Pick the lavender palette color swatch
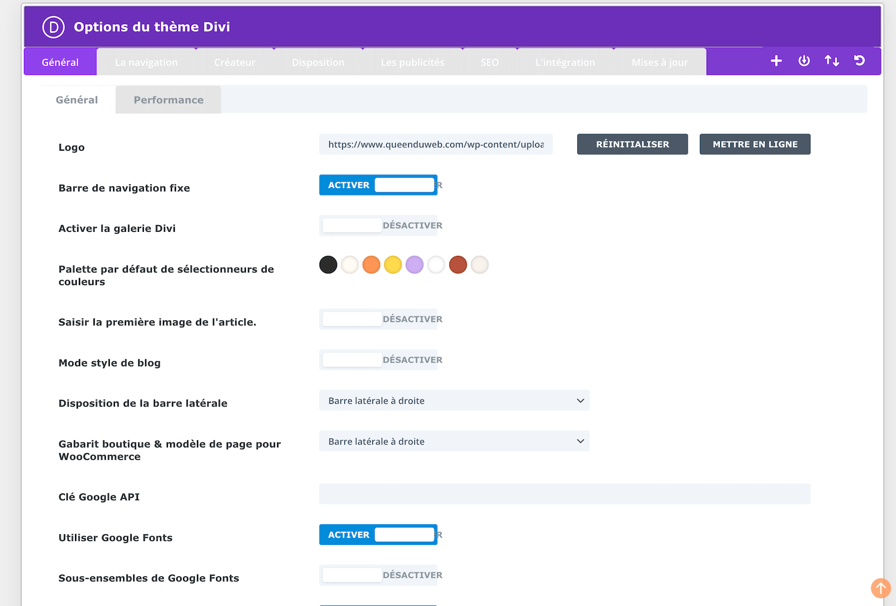This screenshot has height=606, width=896. point(414,264)
